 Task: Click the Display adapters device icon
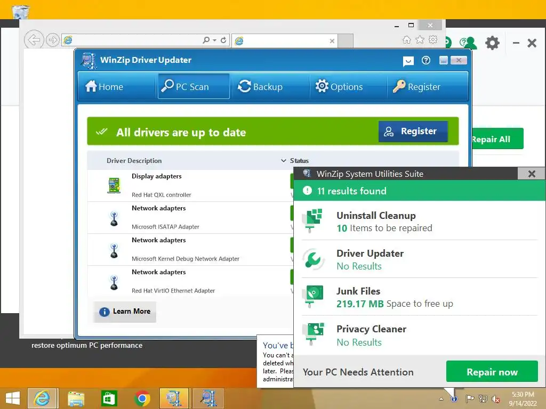114,185
